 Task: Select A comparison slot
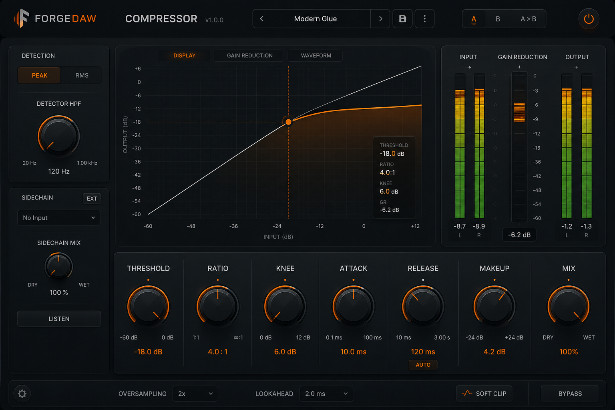pos(474,19)
